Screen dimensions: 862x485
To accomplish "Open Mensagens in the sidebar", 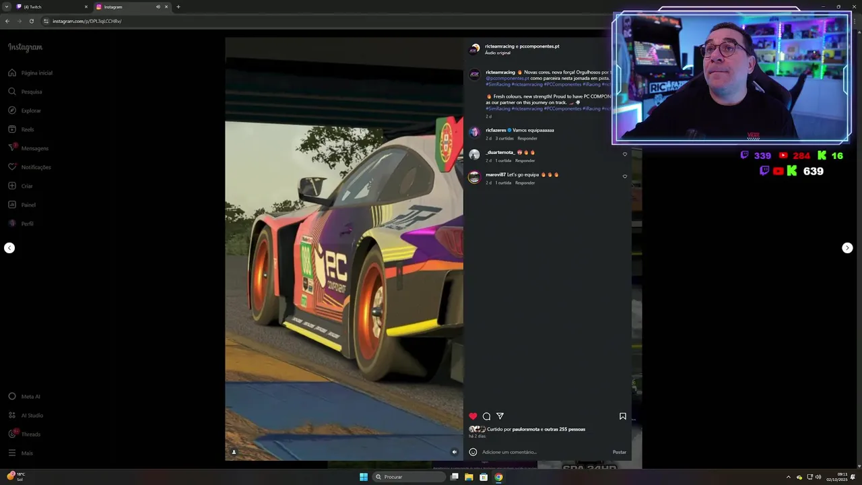I will point(28,148).
